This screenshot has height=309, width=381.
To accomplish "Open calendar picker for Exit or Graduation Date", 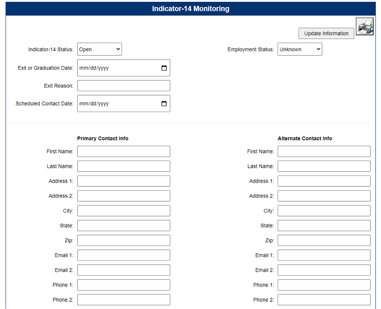I will coord(164,68).
